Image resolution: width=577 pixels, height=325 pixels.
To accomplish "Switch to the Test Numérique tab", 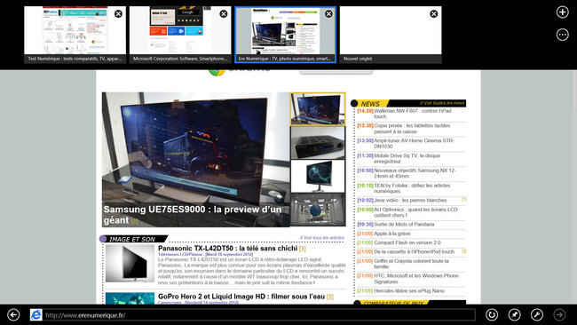I will (75, 35).
